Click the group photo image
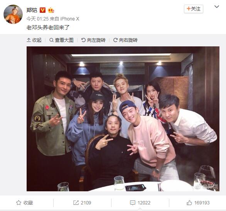Screen dimensions: 226x211 [123, 119]
